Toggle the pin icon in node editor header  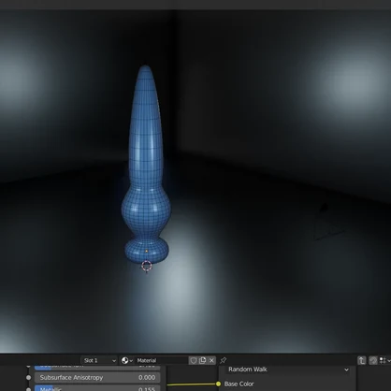[223, 360]
